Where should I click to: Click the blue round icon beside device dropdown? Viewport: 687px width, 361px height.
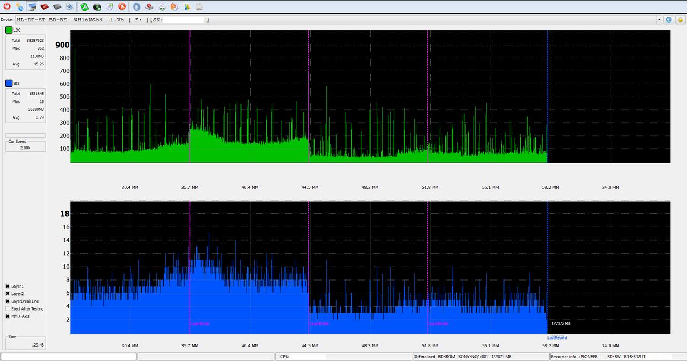click(x=669, y=20)
